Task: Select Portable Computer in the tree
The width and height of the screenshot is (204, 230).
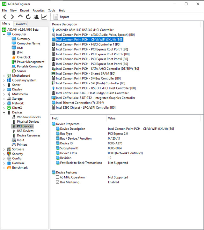Action: (30, 66)
